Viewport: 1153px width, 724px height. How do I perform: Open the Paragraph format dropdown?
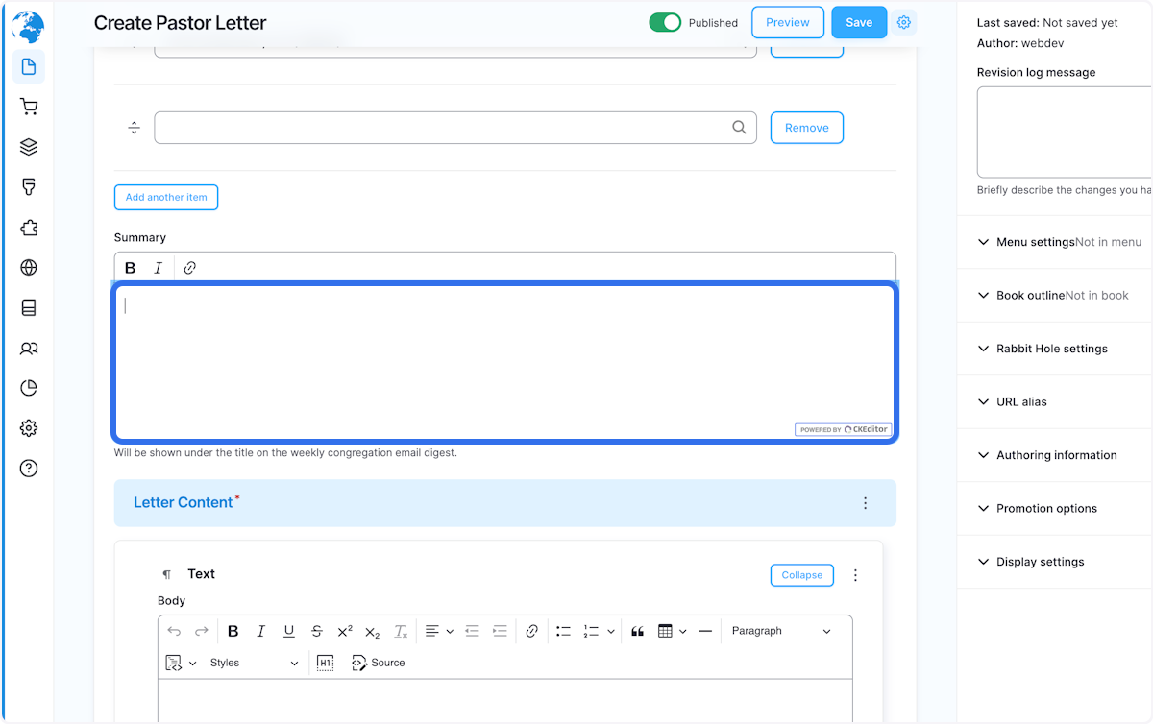[x=783, y=631]
